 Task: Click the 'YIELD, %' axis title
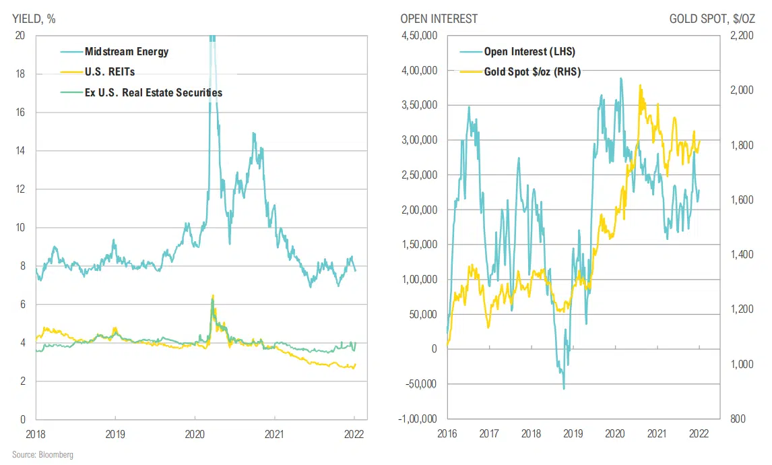click(34, 18)
